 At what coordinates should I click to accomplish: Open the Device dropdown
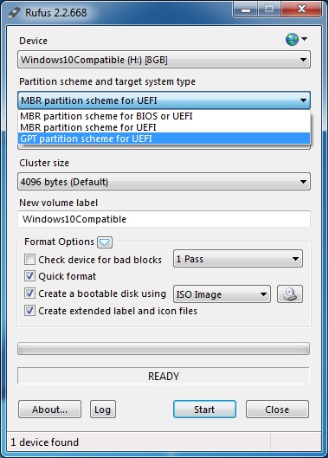click(x=164, y=60)
